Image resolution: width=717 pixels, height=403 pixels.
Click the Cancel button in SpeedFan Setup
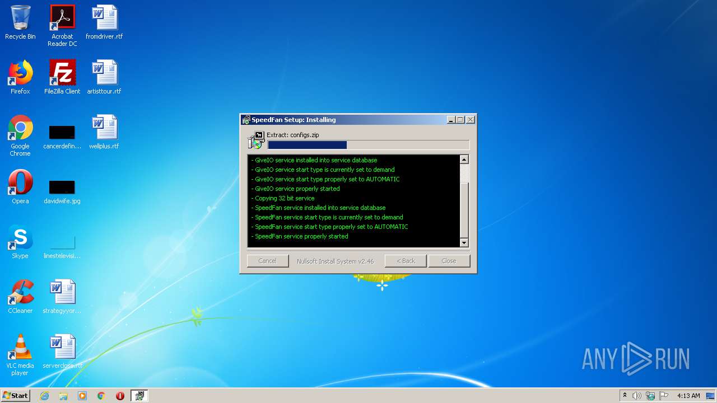tap(267, 261)
